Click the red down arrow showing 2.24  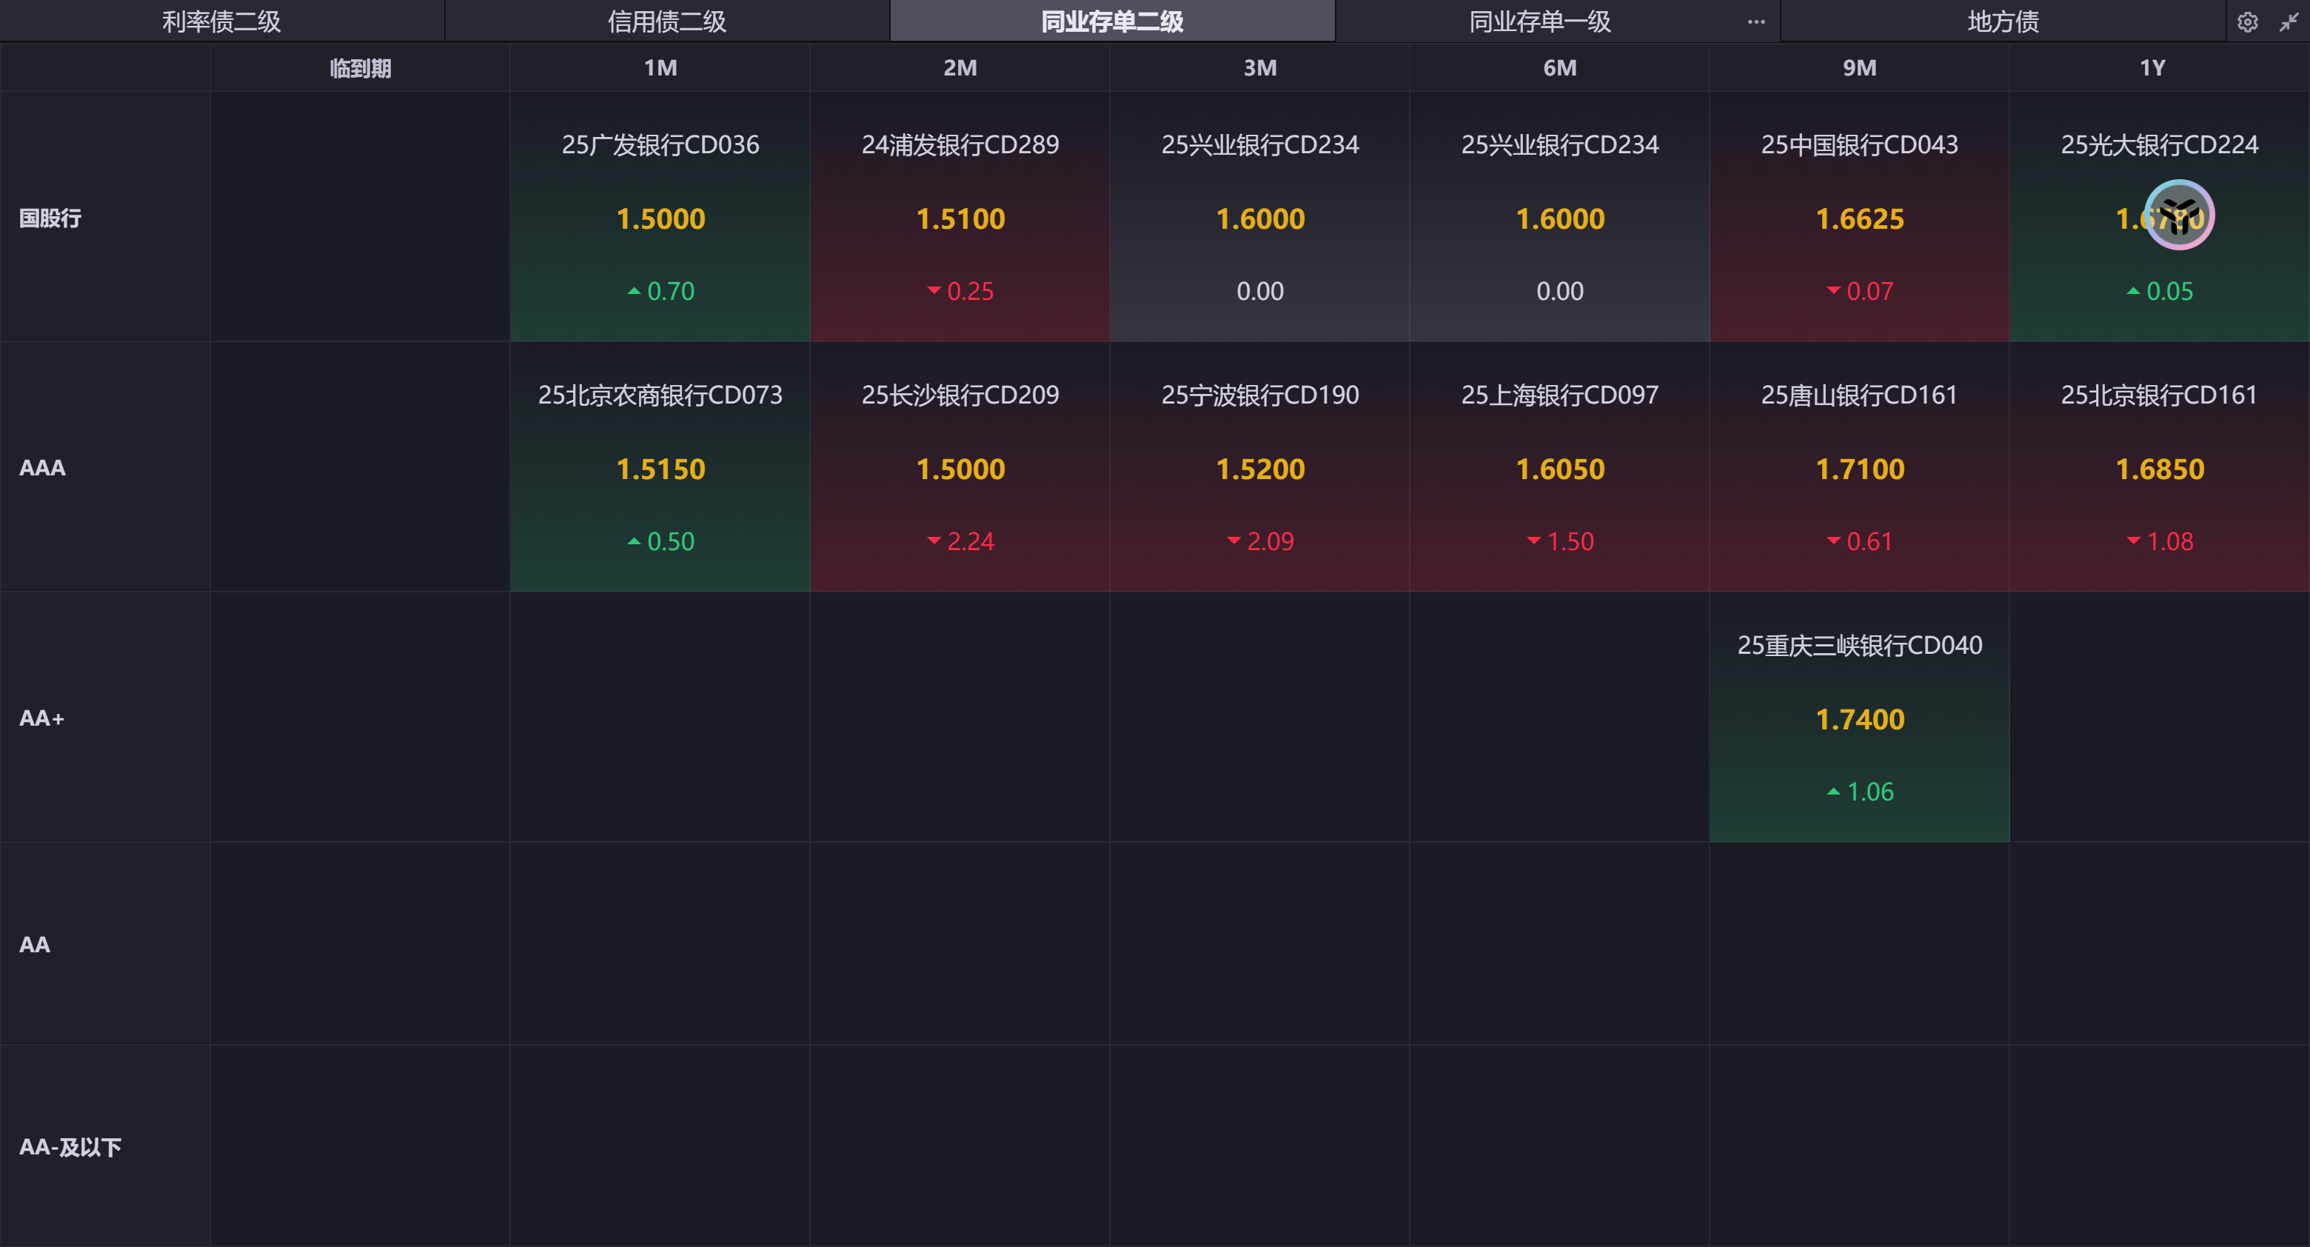point(934,541)
